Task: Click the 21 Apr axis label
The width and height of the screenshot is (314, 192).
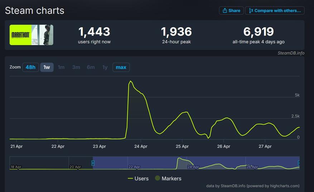Action: click(x=16, y=146)
